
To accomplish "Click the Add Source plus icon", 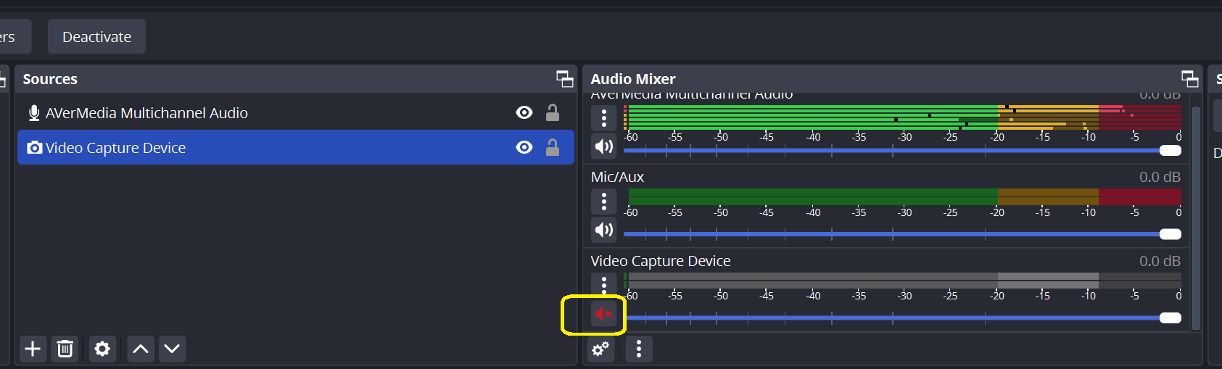I will [x=33, y=349].
